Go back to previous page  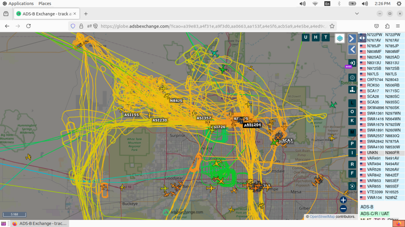pos(7,26)
